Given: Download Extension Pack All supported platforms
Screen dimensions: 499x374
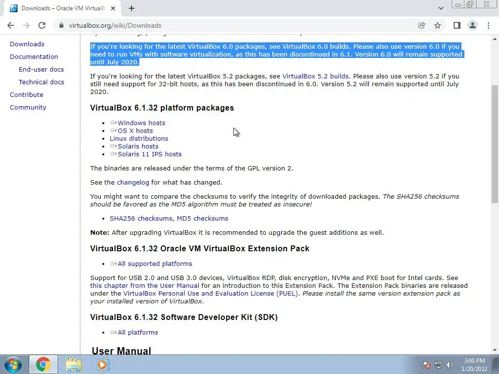Looking at the screenshot, I should click(155, 263).
